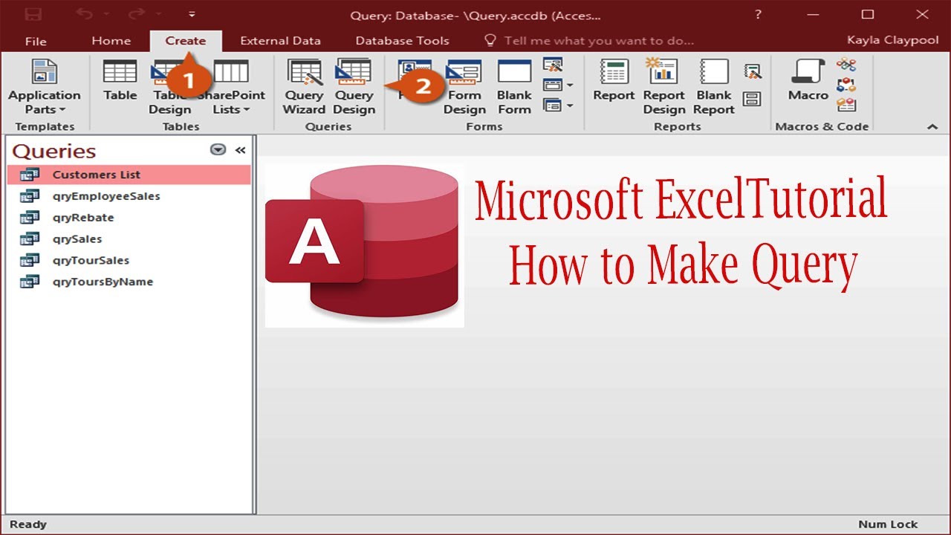The height and width of the screenshot is (535, 951).
Task: Launch the Report Wizard small icon
Action: click(752, 72)
